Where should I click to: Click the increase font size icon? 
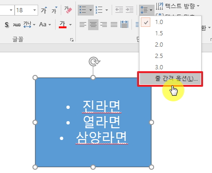pyautogui.click(x=44, y=10)
